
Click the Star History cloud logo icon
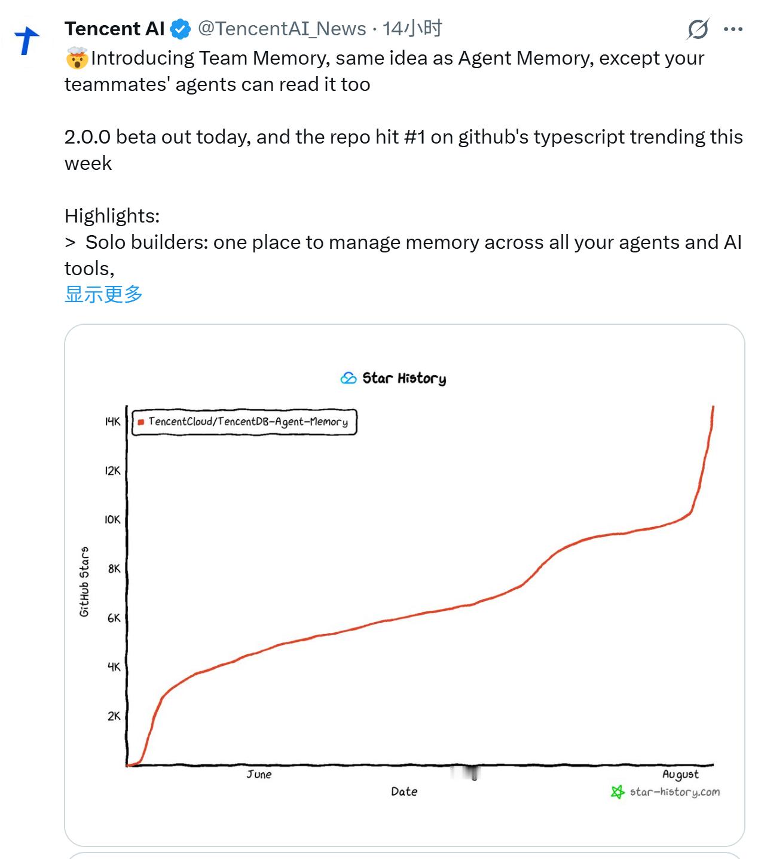point(349,378)
